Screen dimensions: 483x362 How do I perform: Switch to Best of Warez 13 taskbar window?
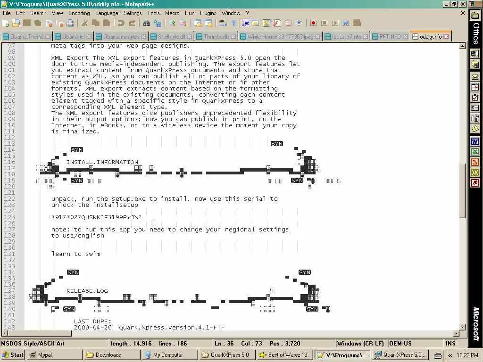pos(284,355)
